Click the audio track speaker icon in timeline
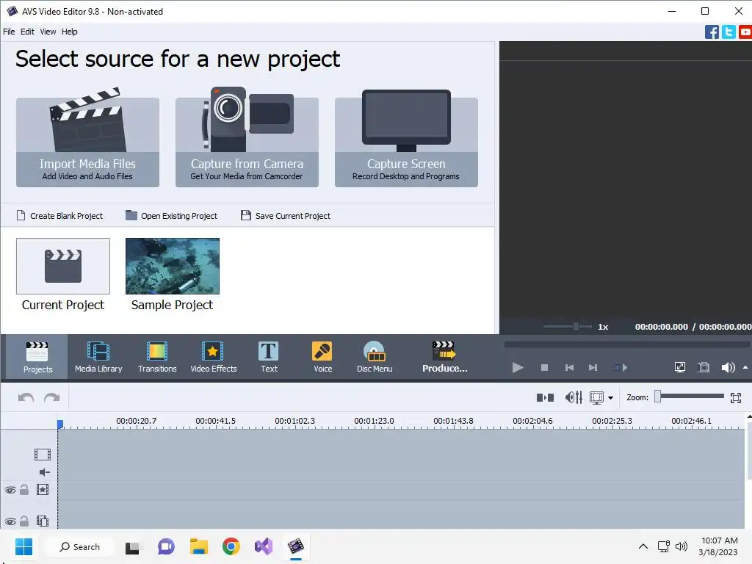The image size is (752, 564). (x=44, y=472)
